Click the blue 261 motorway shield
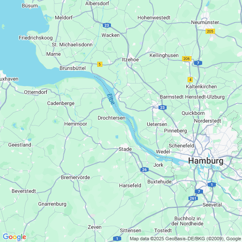 coord(193,198)
